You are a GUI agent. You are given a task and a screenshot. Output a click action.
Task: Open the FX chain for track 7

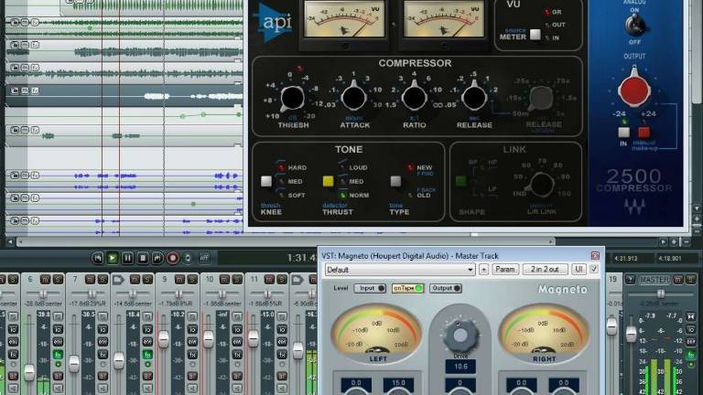[103, 355]
